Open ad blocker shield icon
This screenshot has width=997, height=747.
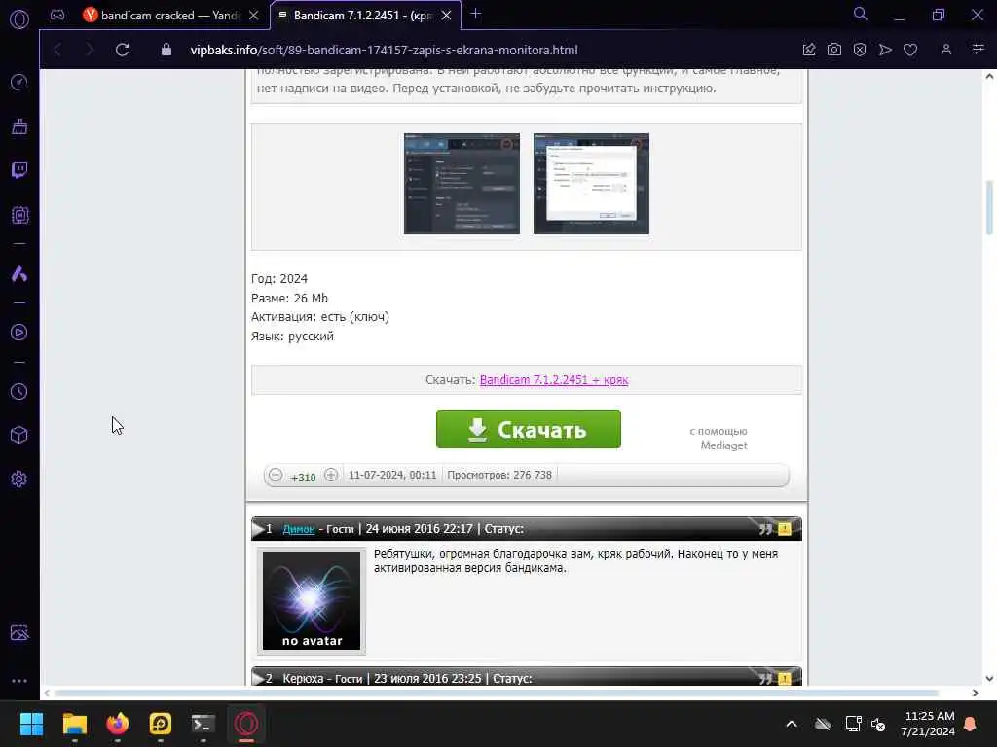pyautogui.click(x=860, y=50)
